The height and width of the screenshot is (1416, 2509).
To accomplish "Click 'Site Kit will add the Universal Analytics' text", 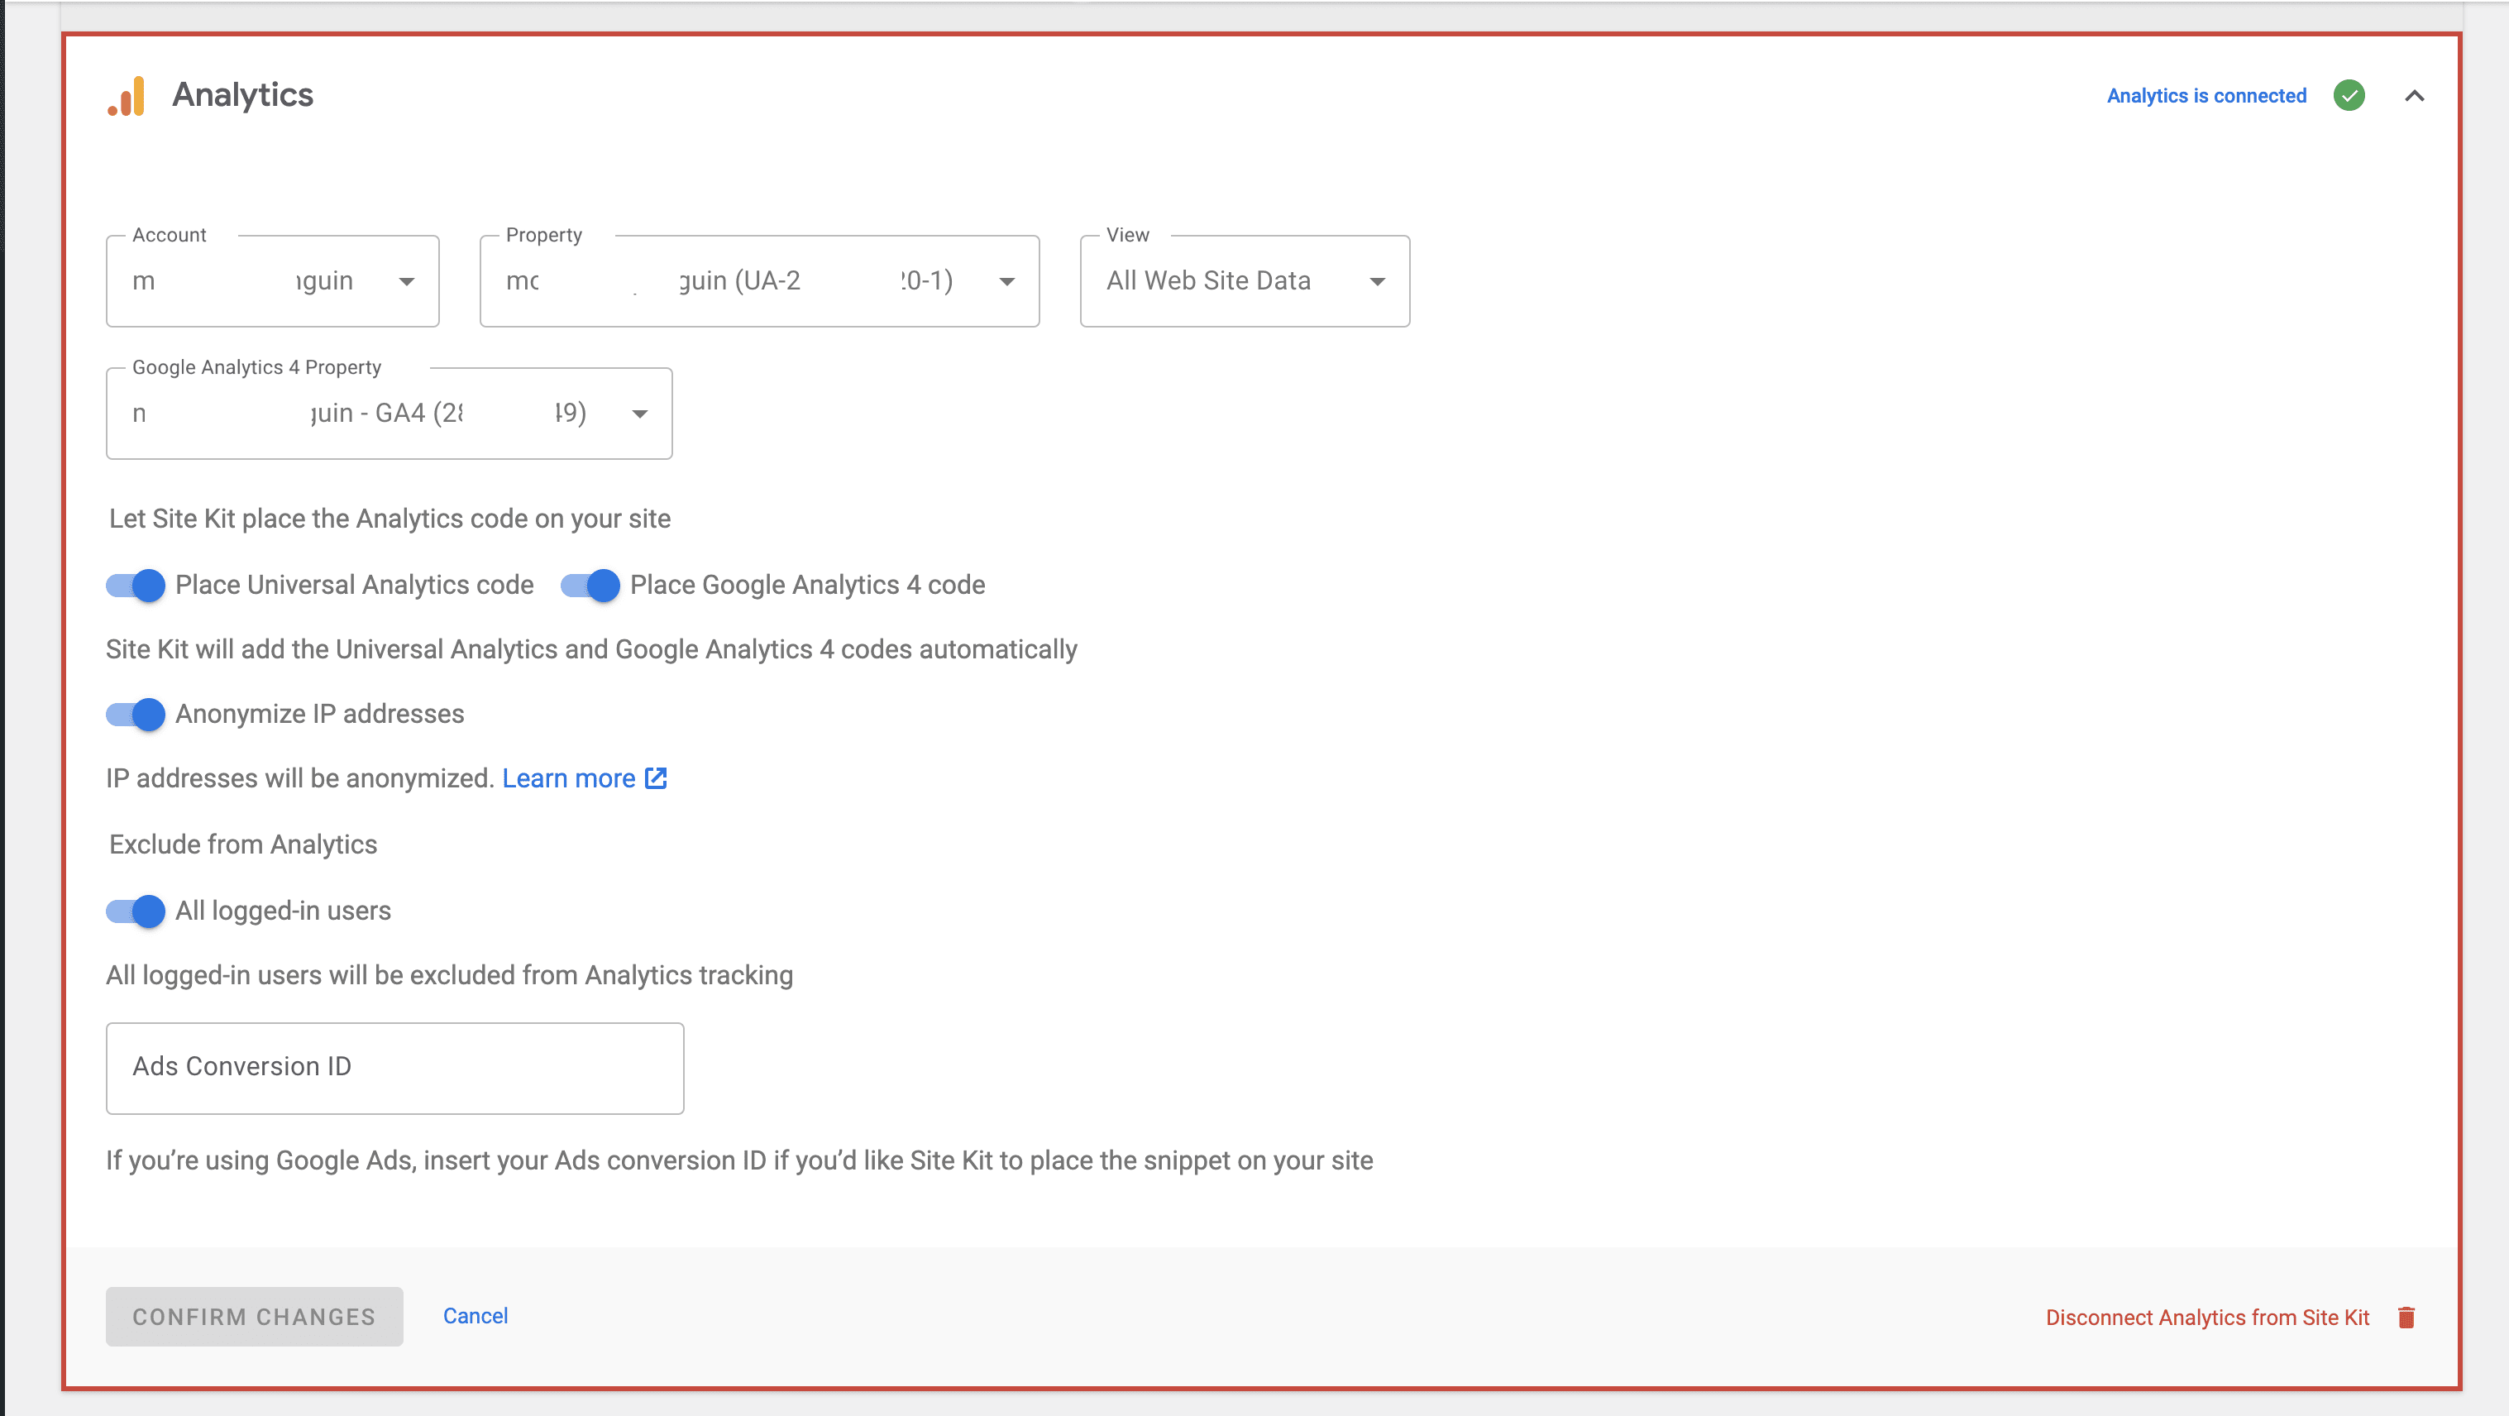I will [x=591, y=648].
